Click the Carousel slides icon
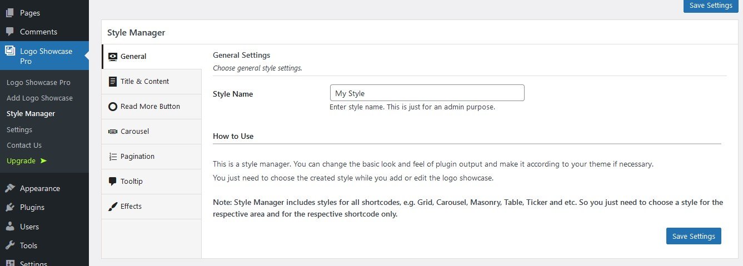This screenshot has height=266, width=743. [113, 131]
